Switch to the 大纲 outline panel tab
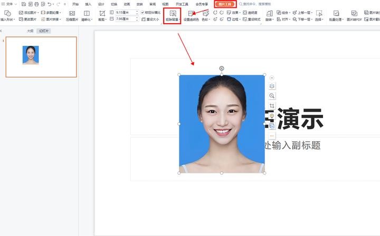Screen dimensions: 380x236 click(30, 31)
